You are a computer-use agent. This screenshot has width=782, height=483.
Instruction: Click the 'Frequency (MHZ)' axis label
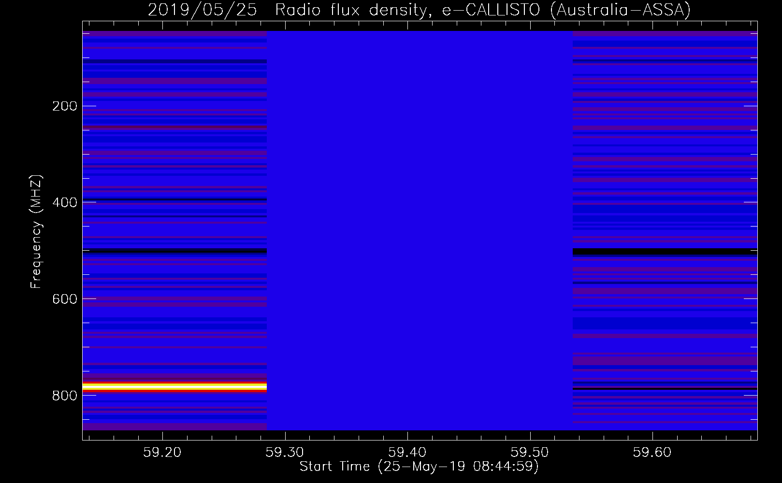coord(36,231)
